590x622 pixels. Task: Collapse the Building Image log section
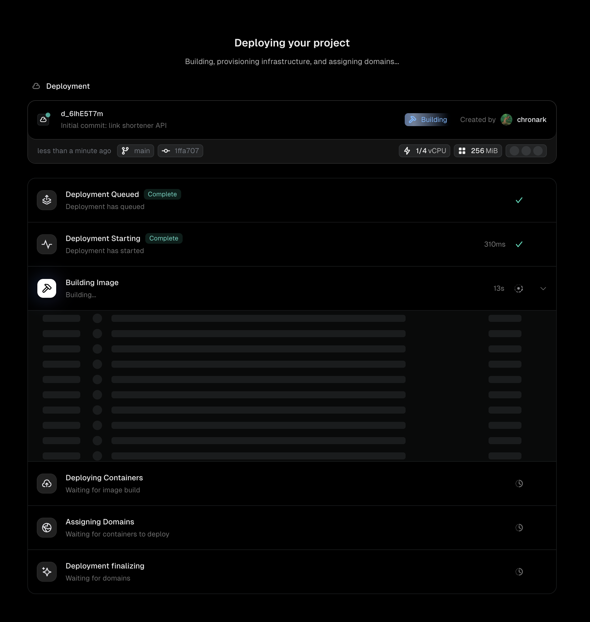coord(543,288)
